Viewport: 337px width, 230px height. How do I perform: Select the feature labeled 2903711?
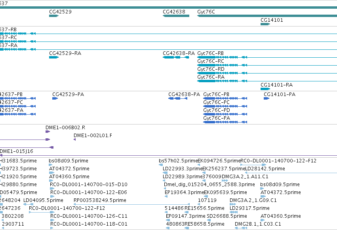pyautogui.click(x=13, y=224)
